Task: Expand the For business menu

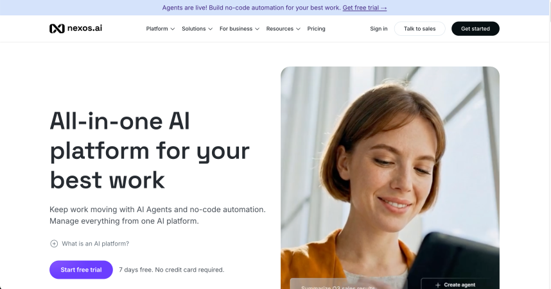Action: point(240,29)
